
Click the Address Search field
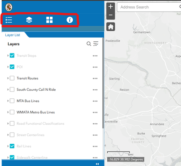[x=148, y=7]
